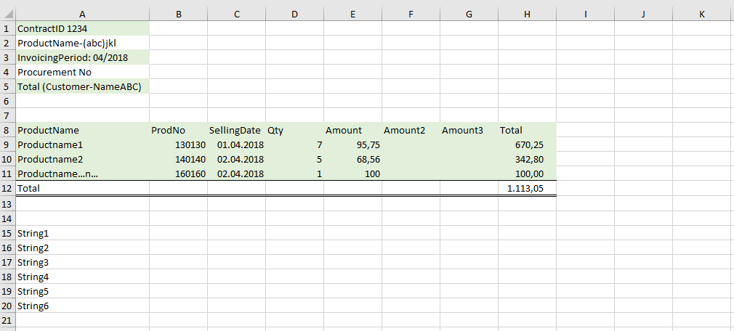The width and height of the screenshot is (734, 331).
Task: Select the Procurement No cell
Action: [81, 73]
